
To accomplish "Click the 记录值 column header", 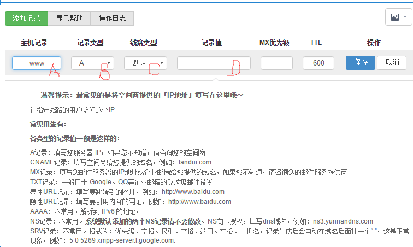I will coord(211,43).
